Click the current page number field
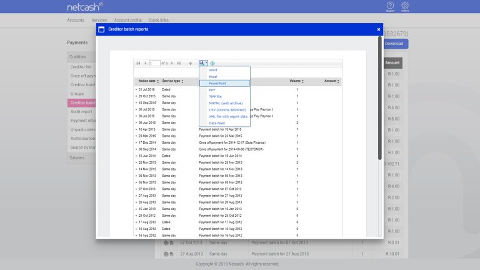 pos(154,63)
